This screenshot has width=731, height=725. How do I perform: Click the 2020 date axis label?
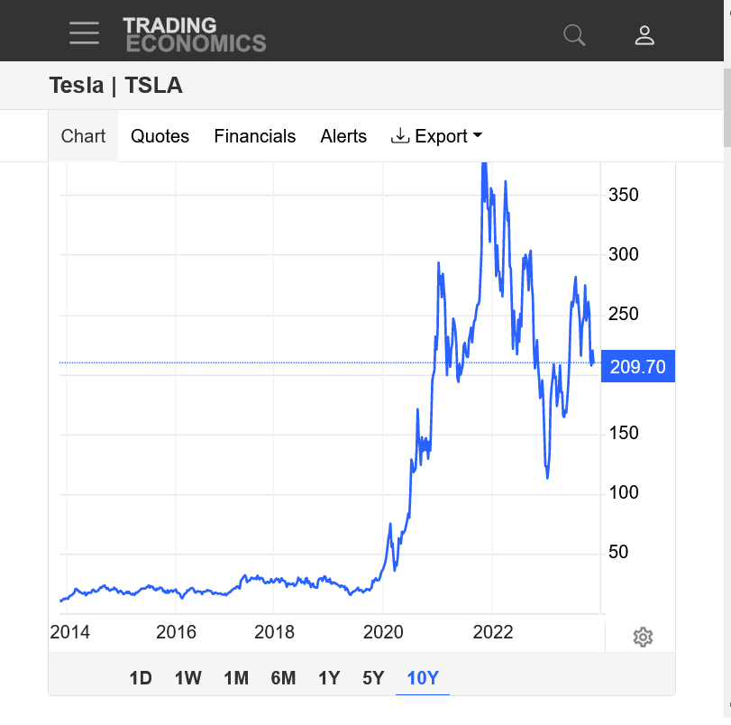(x=383, y=632)
